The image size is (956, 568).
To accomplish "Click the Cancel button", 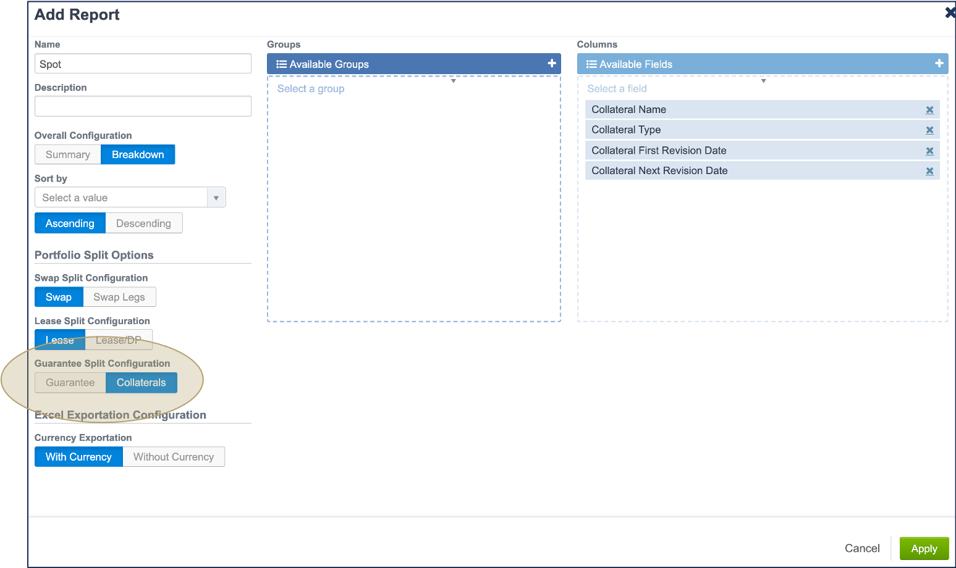I will click(862, 548).
